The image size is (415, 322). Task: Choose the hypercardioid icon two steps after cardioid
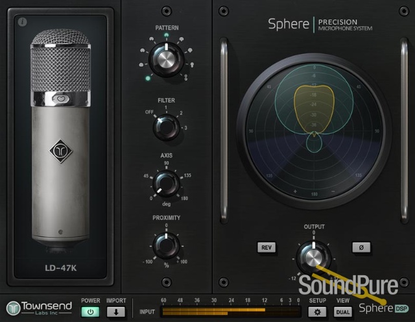click(190, 50)
